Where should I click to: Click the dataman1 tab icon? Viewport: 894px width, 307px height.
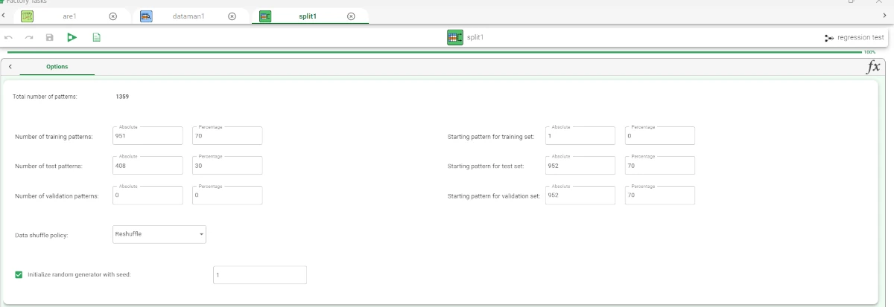click(147, 16)
